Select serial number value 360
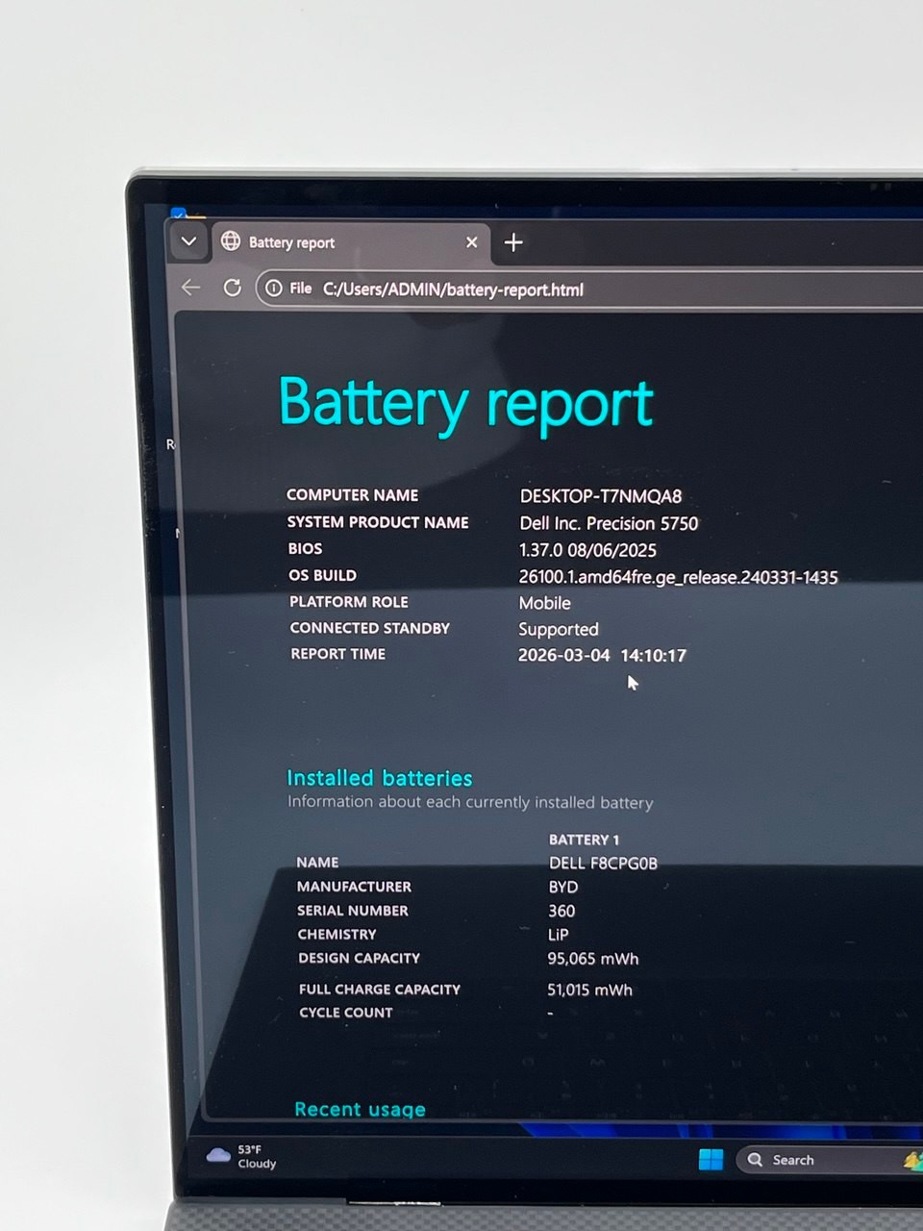This screenshot has width=923, height=1231. (561, 912)
